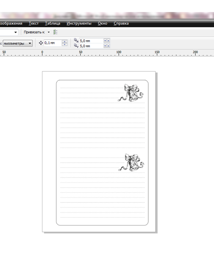Select the lower bell illustration on the page
The image size is (214, 254).
131,162
